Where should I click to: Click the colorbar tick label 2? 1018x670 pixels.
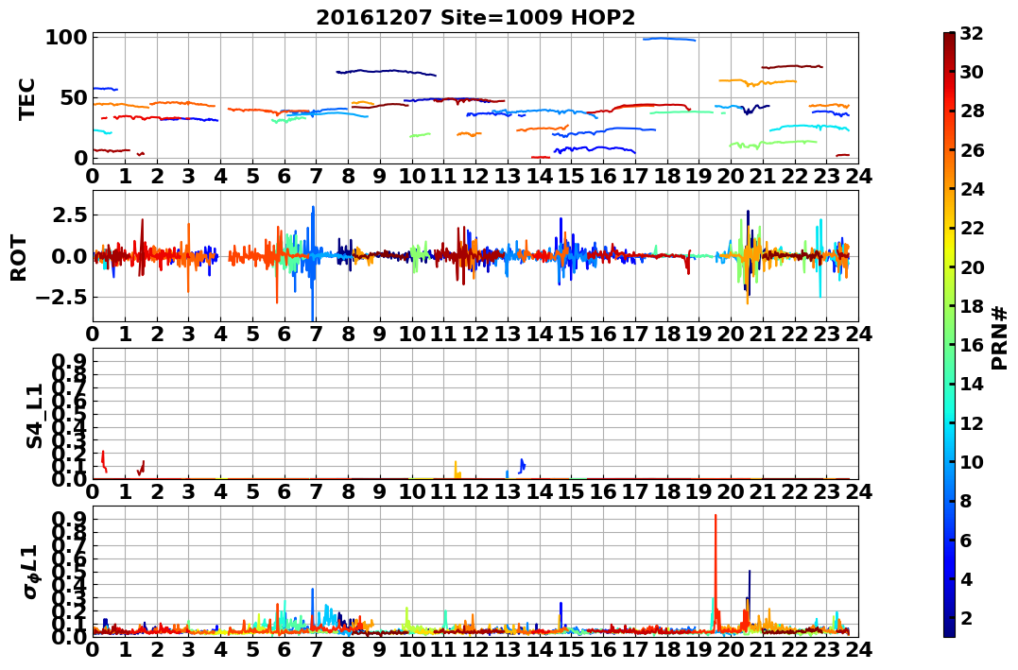click(x=965, y=617)
